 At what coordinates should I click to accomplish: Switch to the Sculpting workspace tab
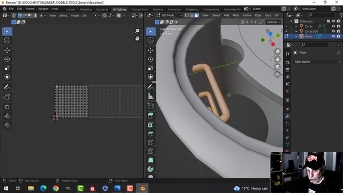(102, 10)
